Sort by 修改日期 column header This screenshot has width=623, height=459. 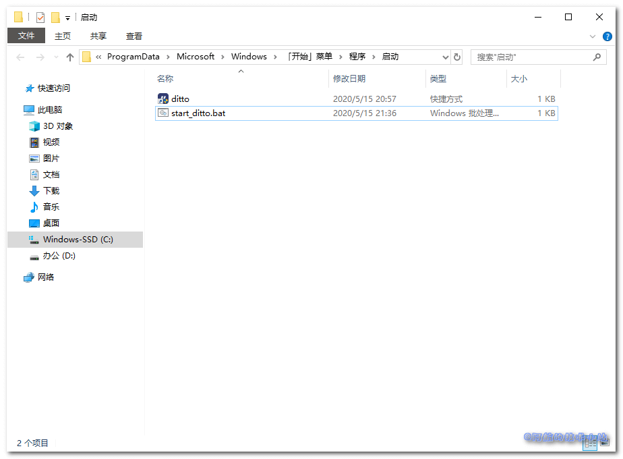[349, 79]
